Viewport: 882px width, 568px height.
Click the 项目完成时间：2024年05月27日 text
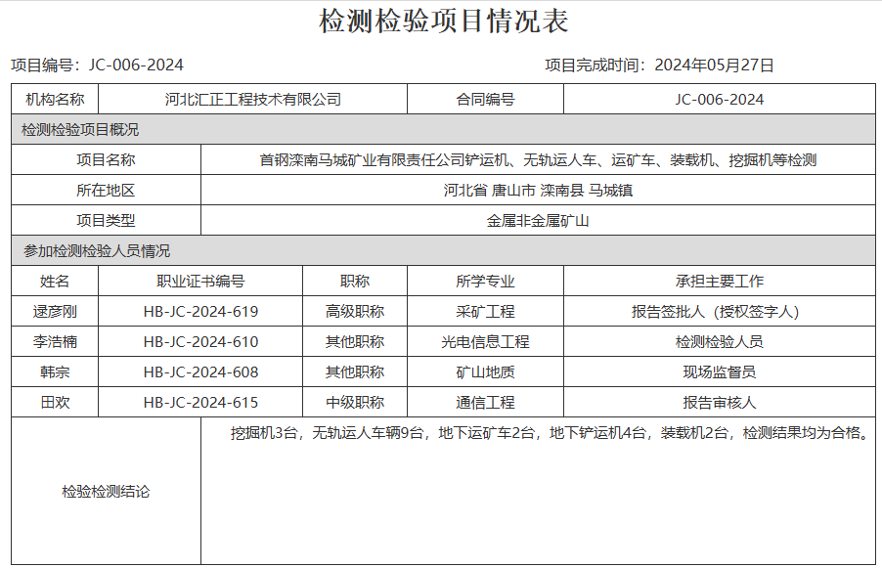(x=659, y=66)
